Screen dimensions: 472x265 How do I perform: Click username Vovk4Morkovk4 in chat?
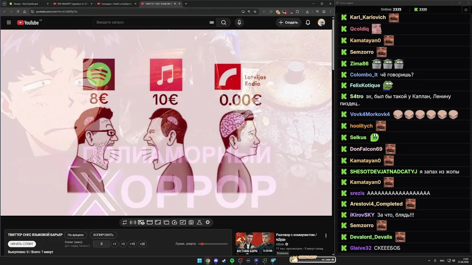(370, 114)
